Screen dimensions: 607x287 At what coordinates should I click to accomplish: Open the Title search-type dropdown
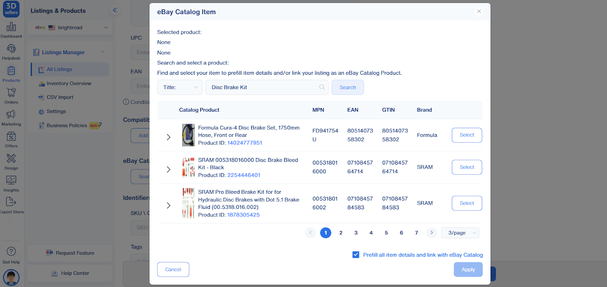pos(180,87)
